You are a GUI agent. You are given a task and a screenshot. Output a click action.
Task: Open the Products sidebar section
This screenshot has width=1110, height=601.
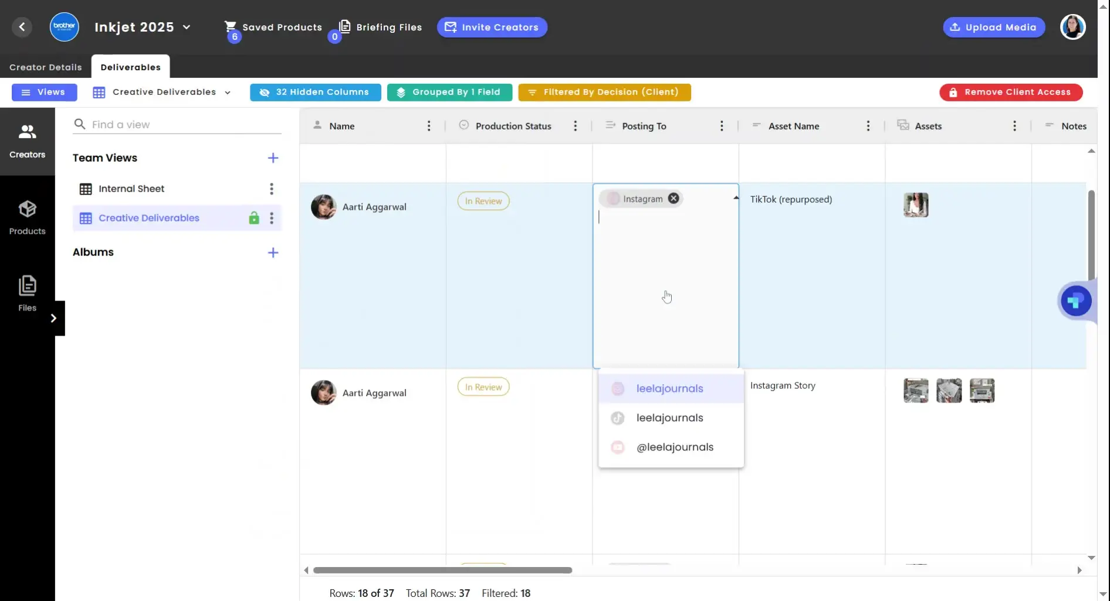tap(27, 217)
